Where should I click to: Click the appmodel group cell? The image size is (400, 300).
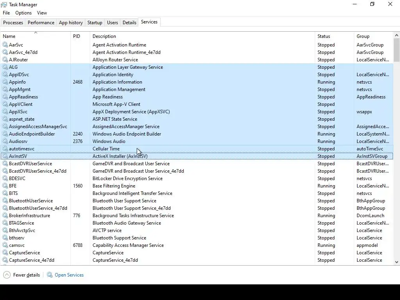(x=367, y=245)
